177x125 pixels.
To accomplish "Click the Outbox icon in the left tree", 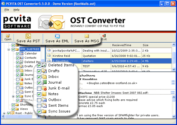I will click(x=22, y=88).
